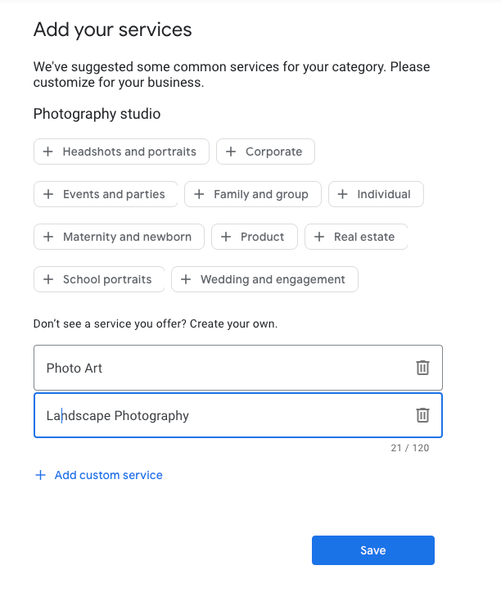Add the Product service chip
Viewport: 501px width, 597px height.
[255, 237]
